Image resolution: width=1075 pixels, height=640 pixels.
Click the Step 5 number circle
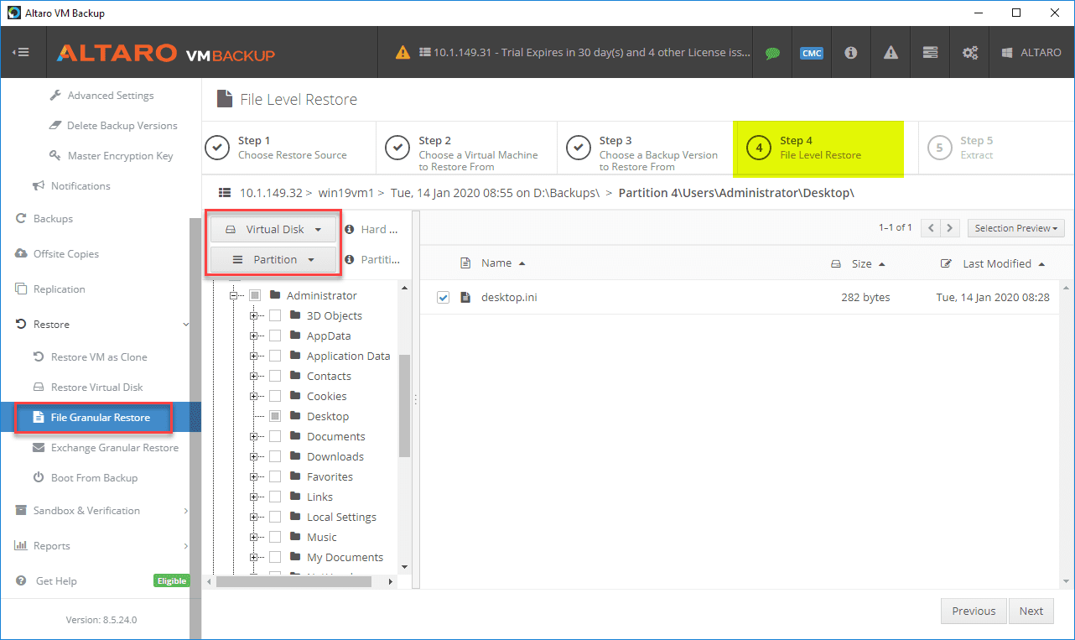pyautogui.click(x=940, y=148)
